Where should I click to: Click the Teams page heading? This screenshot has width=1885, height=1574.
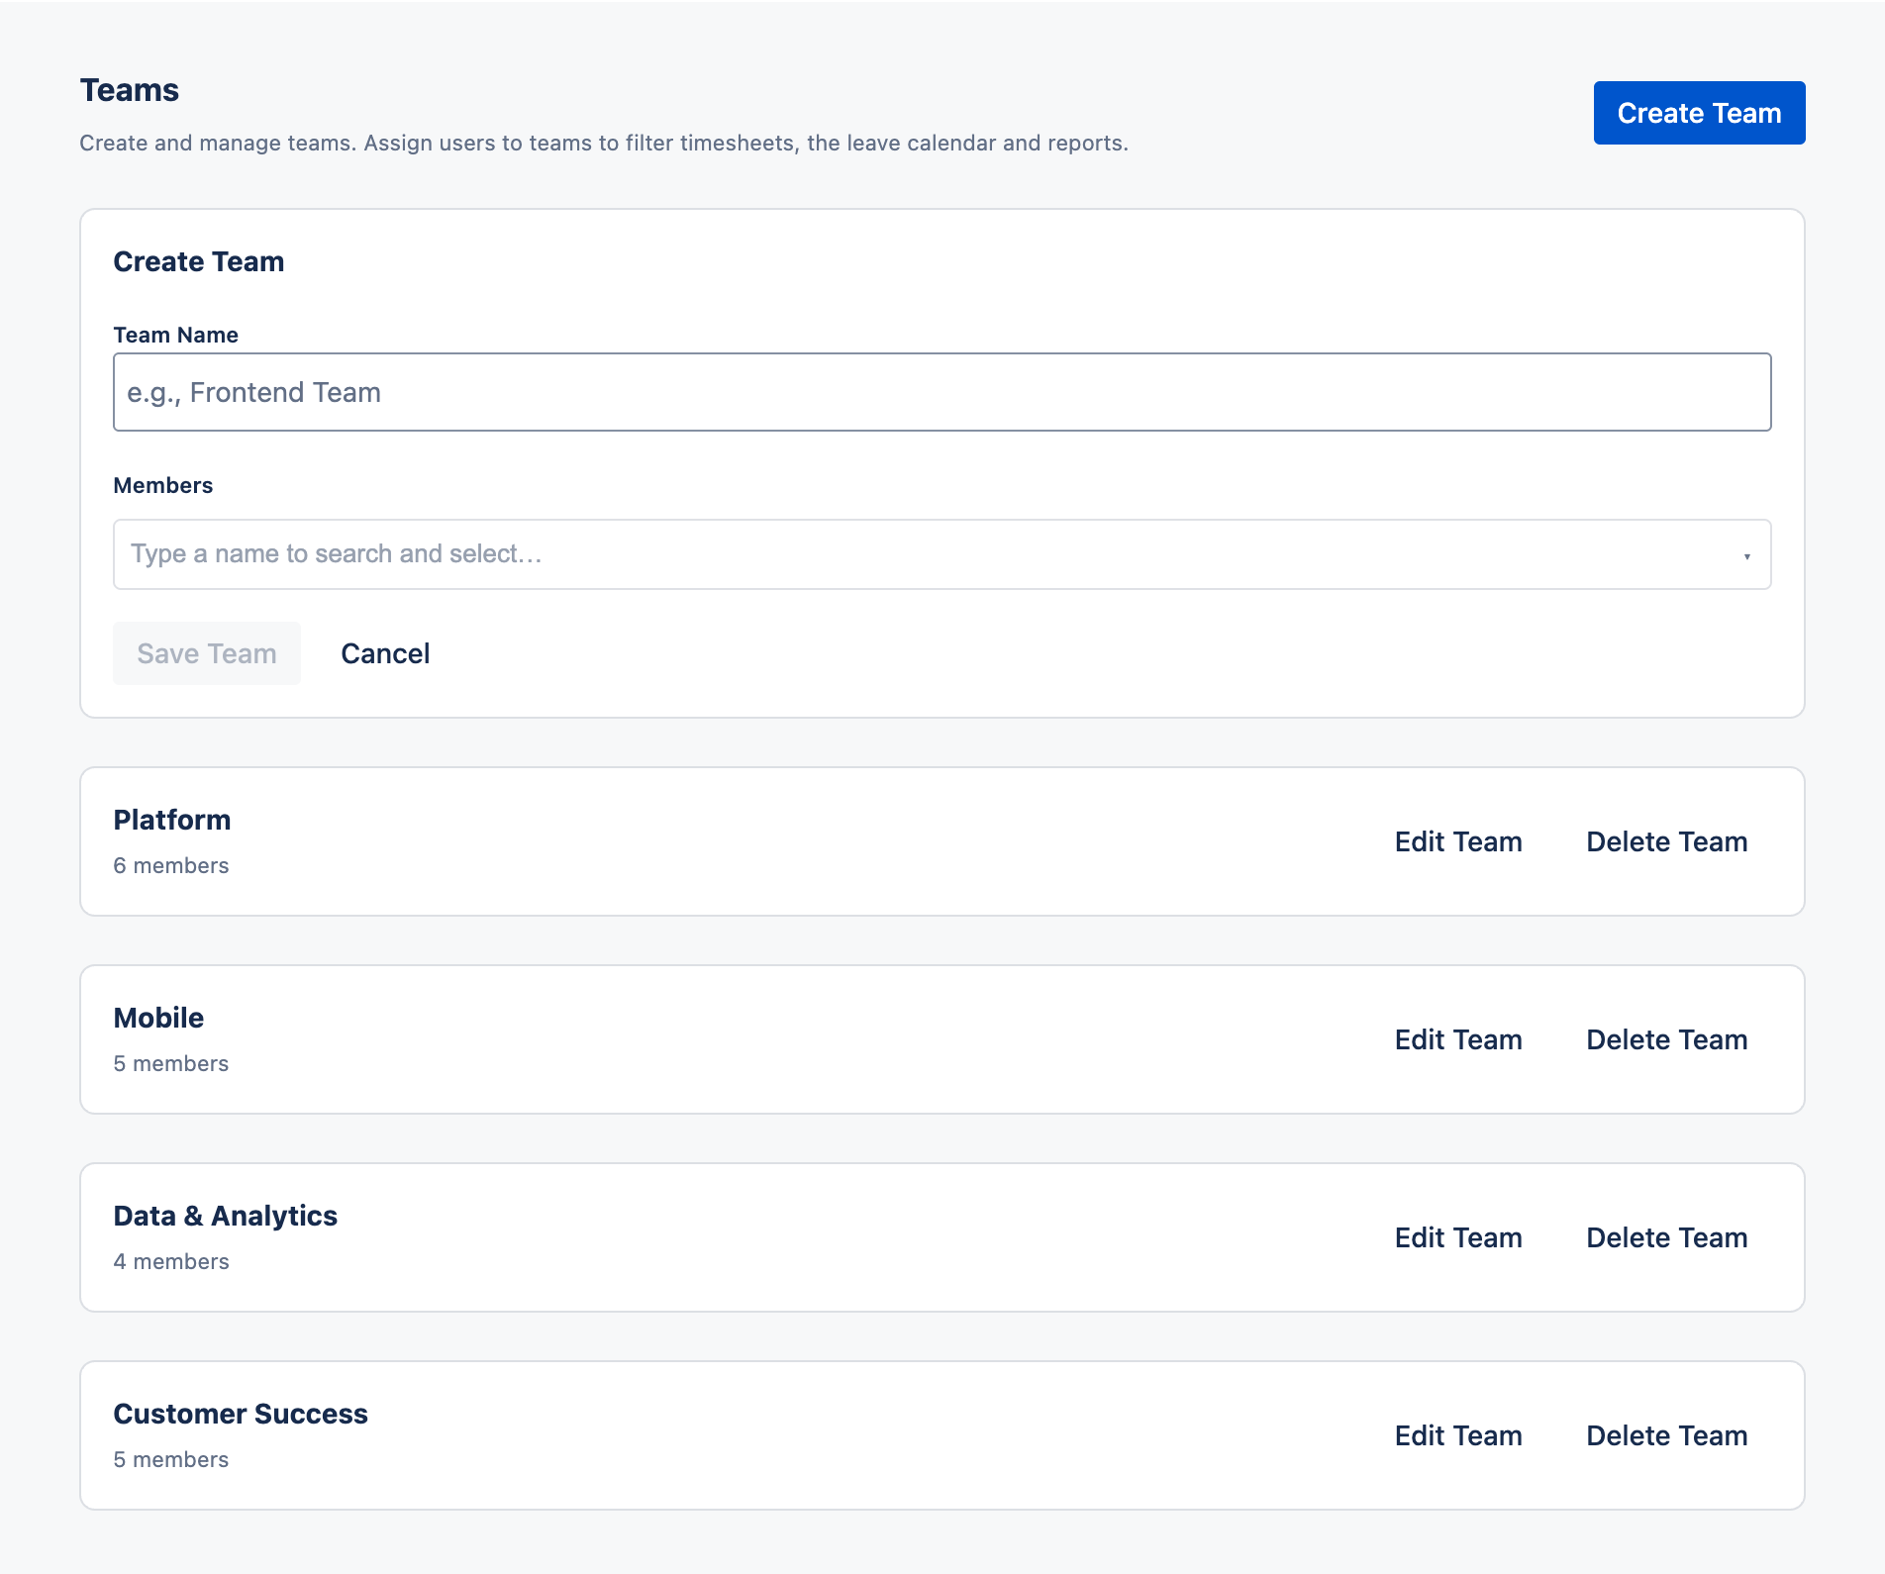130,90
